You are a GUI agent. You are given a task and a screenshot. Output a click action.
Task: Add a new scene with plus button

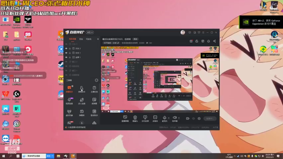pyautogui.click(x=98, y=39)
